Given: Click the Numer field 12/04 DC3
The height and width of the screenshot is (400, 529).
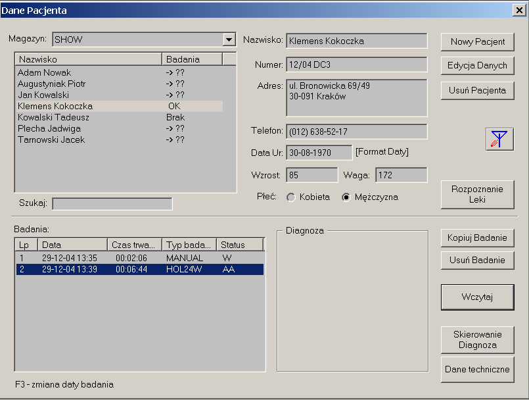Looking at the screenshot, I should point(357,64).
